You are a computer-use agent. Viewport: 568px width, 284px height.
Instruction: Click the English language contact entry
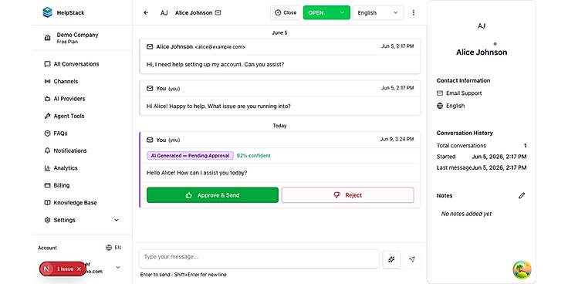coord(451,106)
